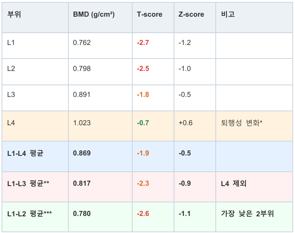Select the 퇴행성 변화* remark cell

coord(242,123)
